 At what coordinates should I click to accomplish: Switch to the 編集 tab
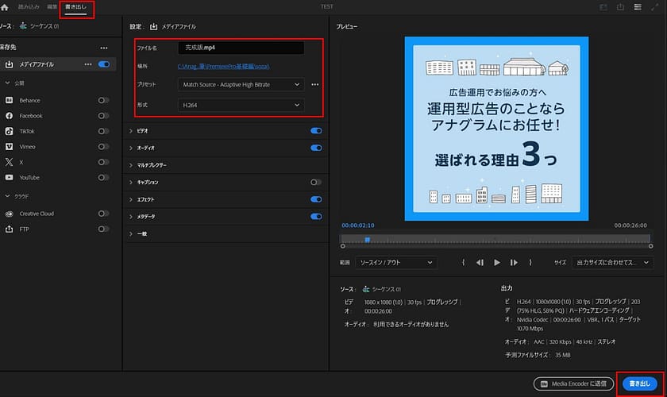(x=52, y=7)
